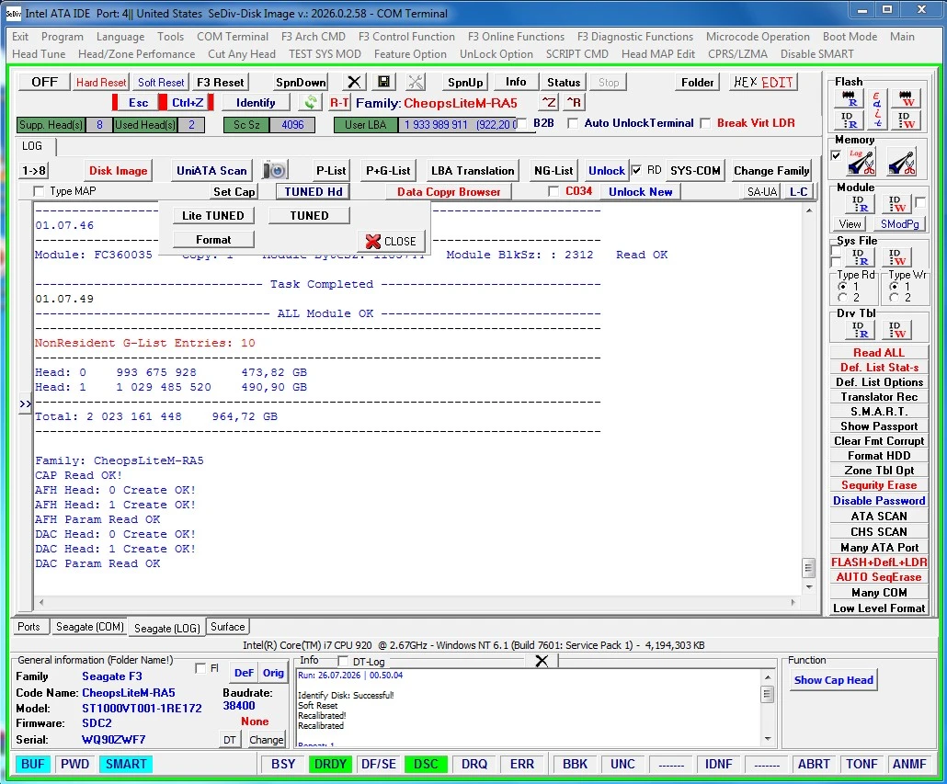Image resolution: width=947 pixels, height=784 pixels.
Task: Click the X icon in the Info panel
Action: (542, 661)
